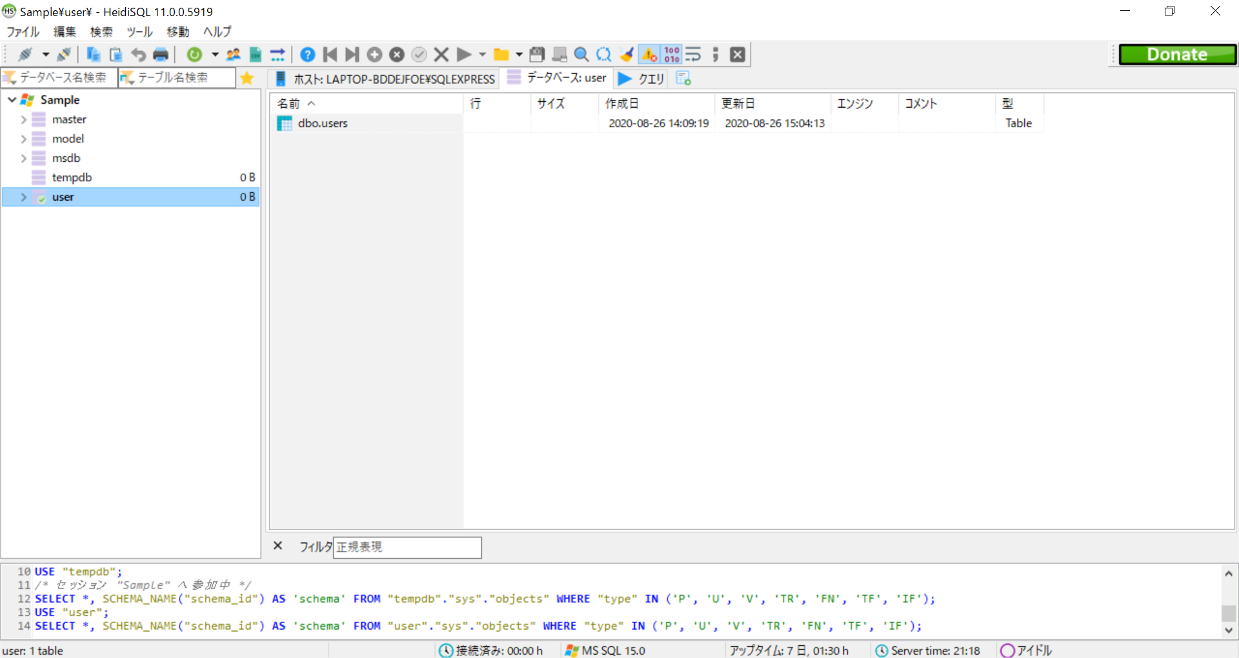Open the recent files dropdown arrow
Screen dimensions: 1239x658
[x=519, y=55]
